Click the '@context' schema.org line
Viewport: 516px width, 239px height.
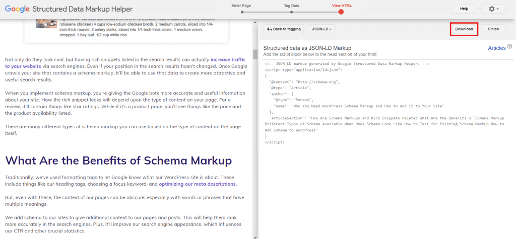pyautogui.click(x=304, y=82)
